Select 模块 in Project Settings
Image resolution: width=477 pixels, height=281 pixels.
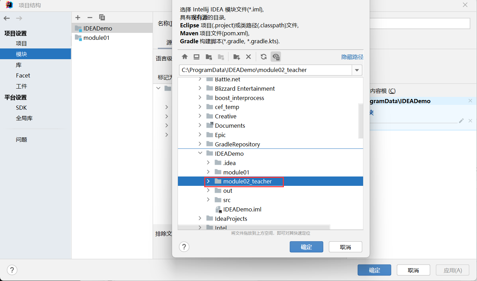pyautogui.click(x=35, y=54)
